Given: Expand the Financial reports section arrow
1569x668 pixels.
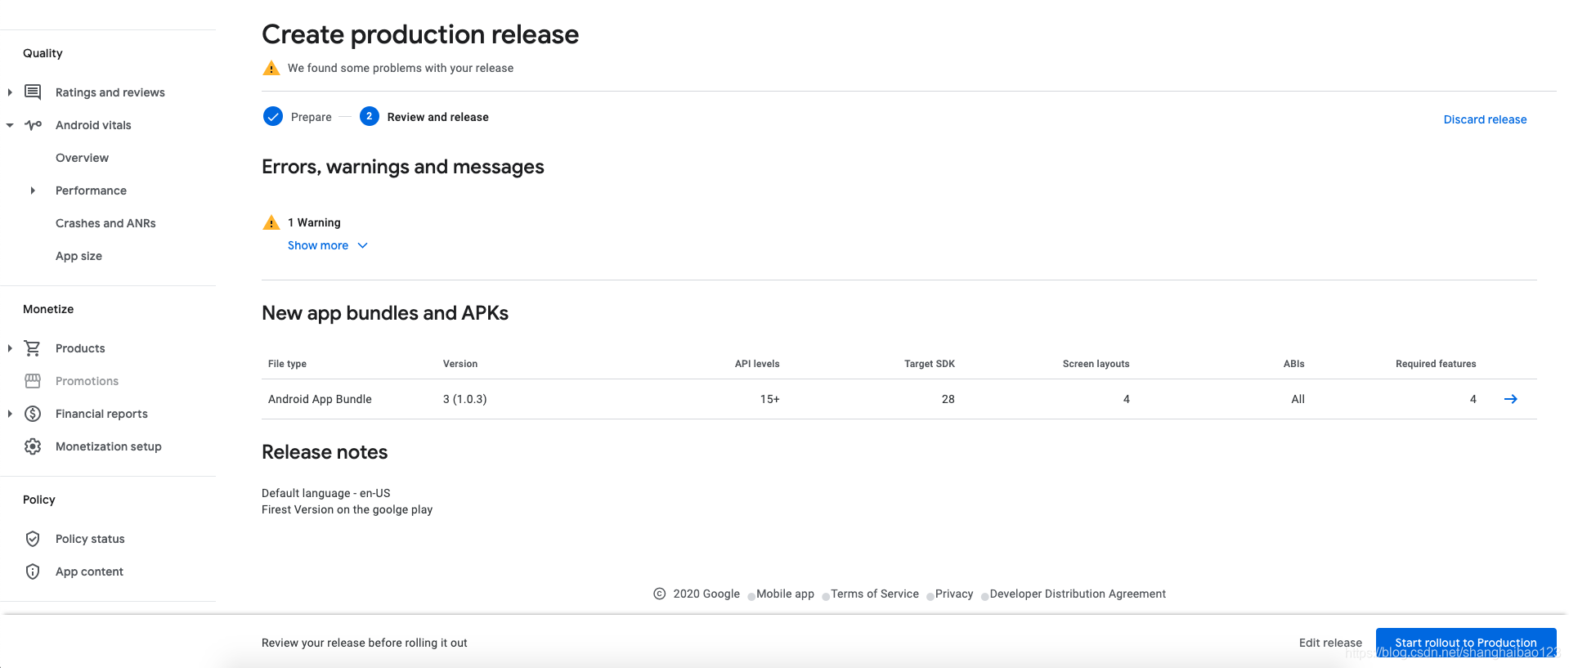Looking at the screenshot, I should coord(10,414).
